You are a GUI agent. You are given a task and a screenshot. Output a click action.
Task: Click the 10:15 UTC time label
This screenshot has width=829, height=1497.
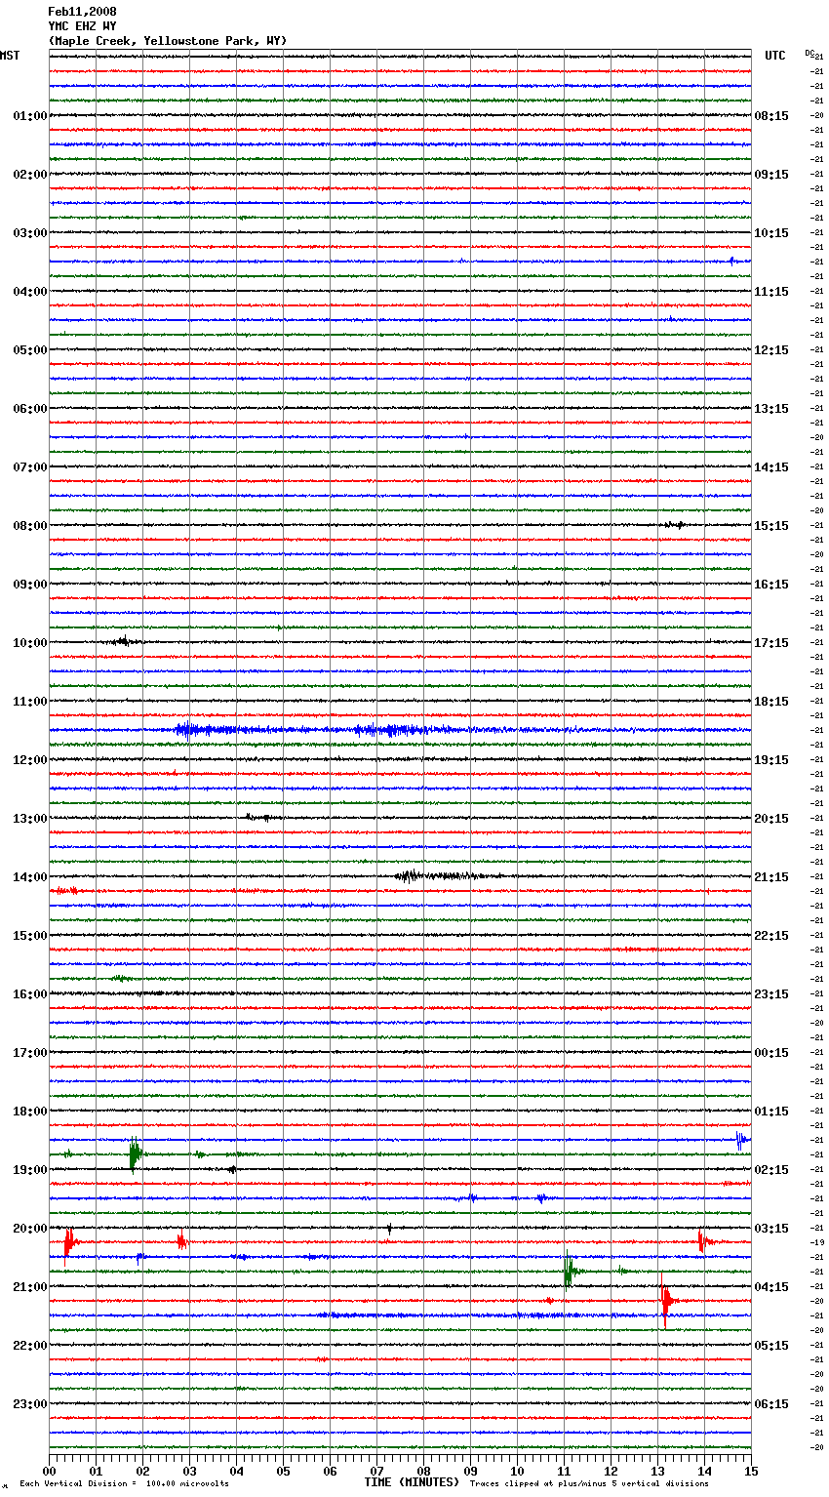click(x=771, y=233)
